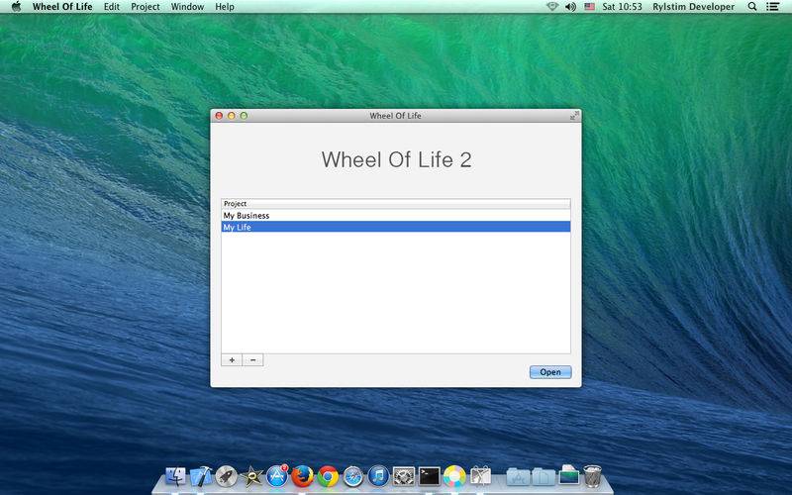Add a new project with plus button
Viewport: 792px width, 495px height.
click(232, 360)
